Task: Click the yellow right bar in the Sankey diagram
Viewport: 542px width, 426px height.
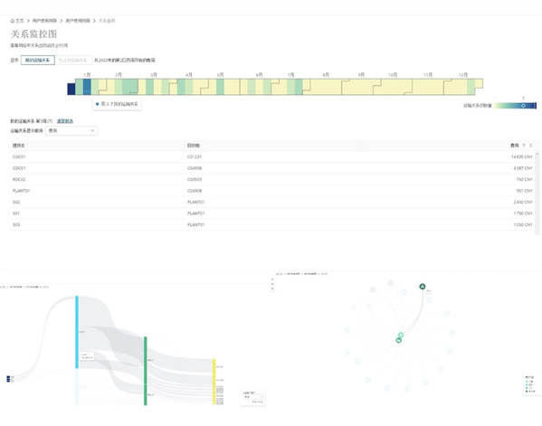Action: click(x=214, y=382)
